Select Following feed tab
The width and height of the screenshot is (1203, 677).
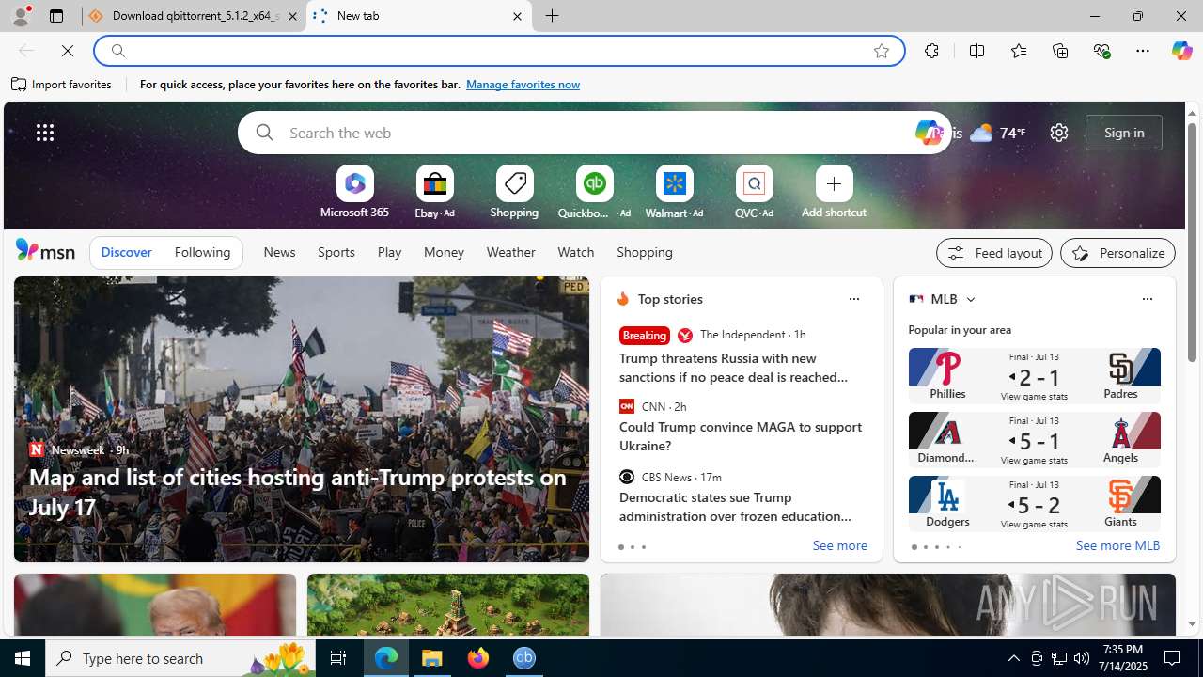[202, 252]
